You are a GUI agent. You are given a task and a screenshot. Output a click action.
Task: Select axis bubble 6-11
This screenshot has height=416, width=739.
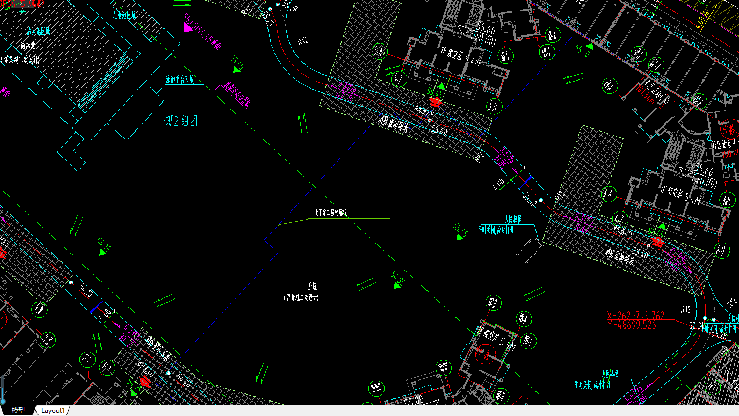click(x=722, y=250)
